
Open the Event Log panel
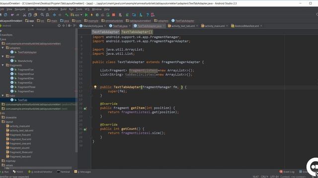point(287,172)
